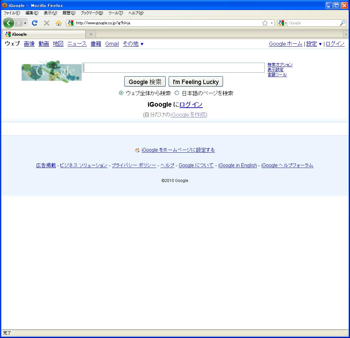The width and height of the screenshot is (350, 338).
Task: Click the URL address field
Action: (168, 23)
